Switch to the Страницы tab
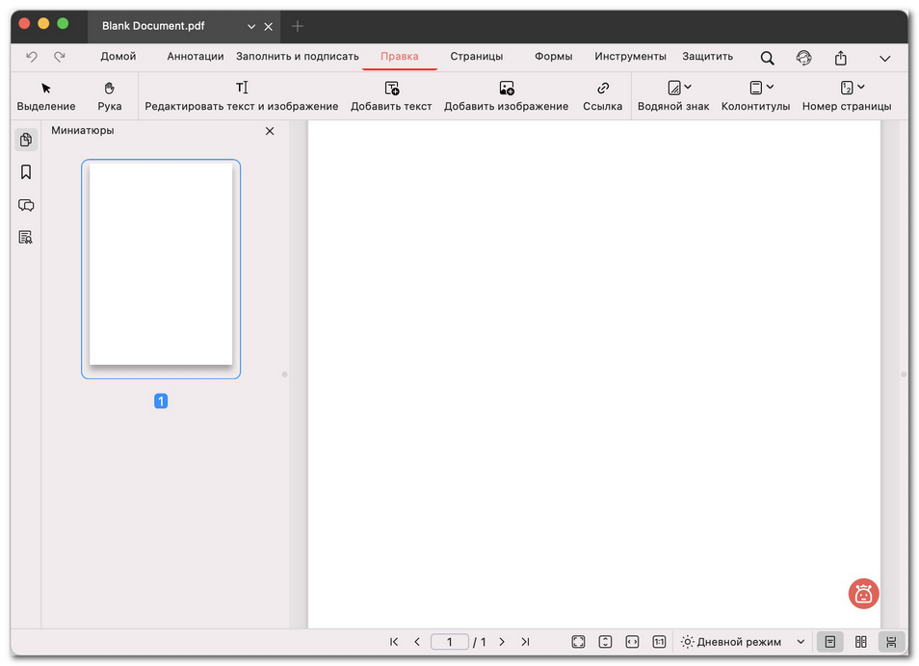The height and width of the screenshot is (666, 919). coord(476,56)
